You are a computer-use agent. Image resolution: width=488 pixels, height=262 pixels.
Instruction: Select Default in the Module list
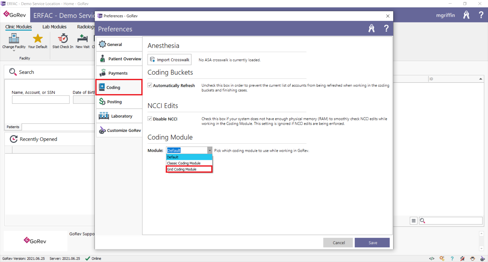189,157
